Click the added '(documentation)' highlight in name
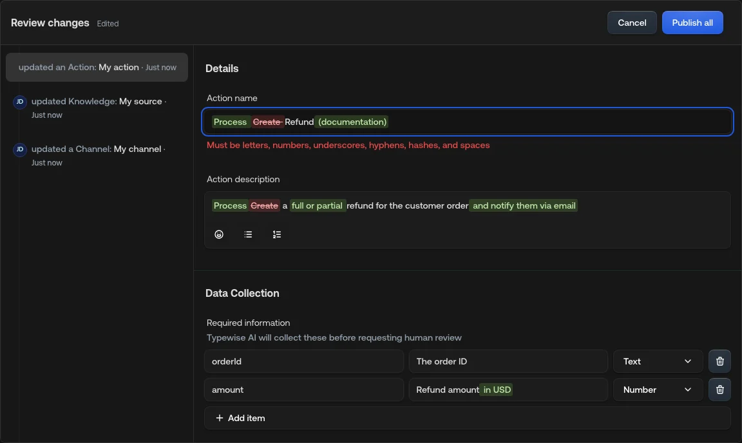 352,122
